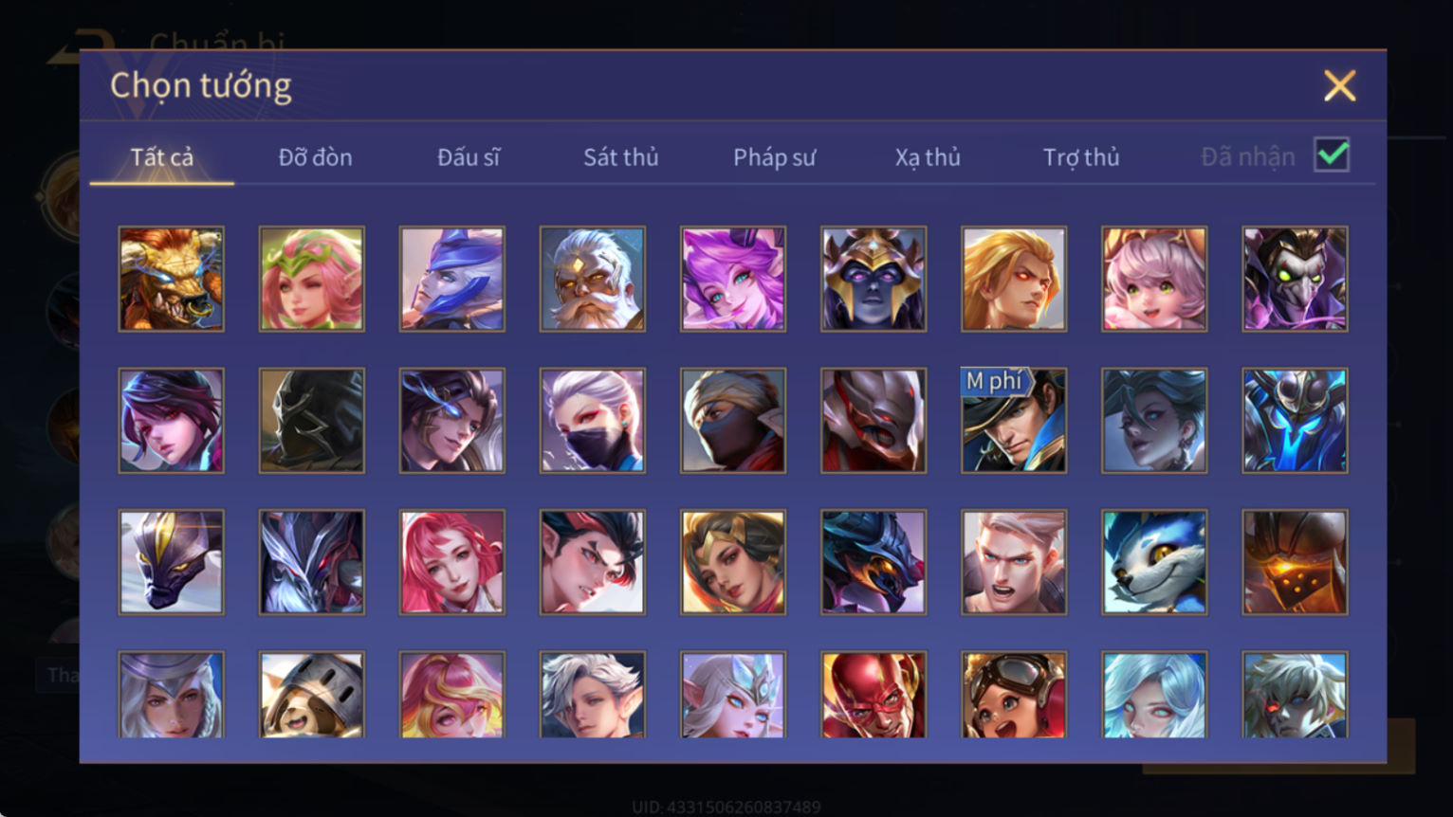Choose the pink-haired girl with green crown

click(312, 279)
